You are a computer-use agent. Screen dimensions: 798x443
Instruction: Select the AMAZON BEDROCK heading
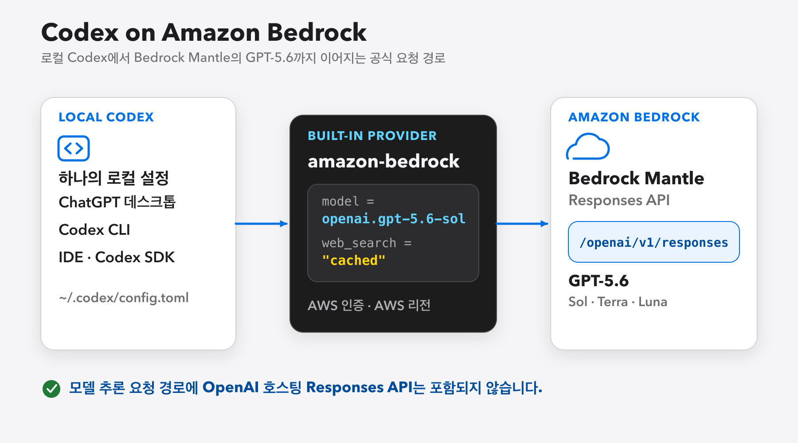pyautogui.click(x=634, y=117)
